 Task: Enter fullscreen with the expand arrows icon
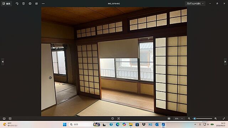tap(224, 118)
